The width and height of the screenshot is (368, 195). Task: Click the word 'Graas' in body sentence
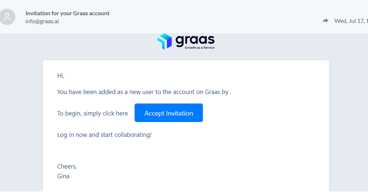[x=212, y=92]
